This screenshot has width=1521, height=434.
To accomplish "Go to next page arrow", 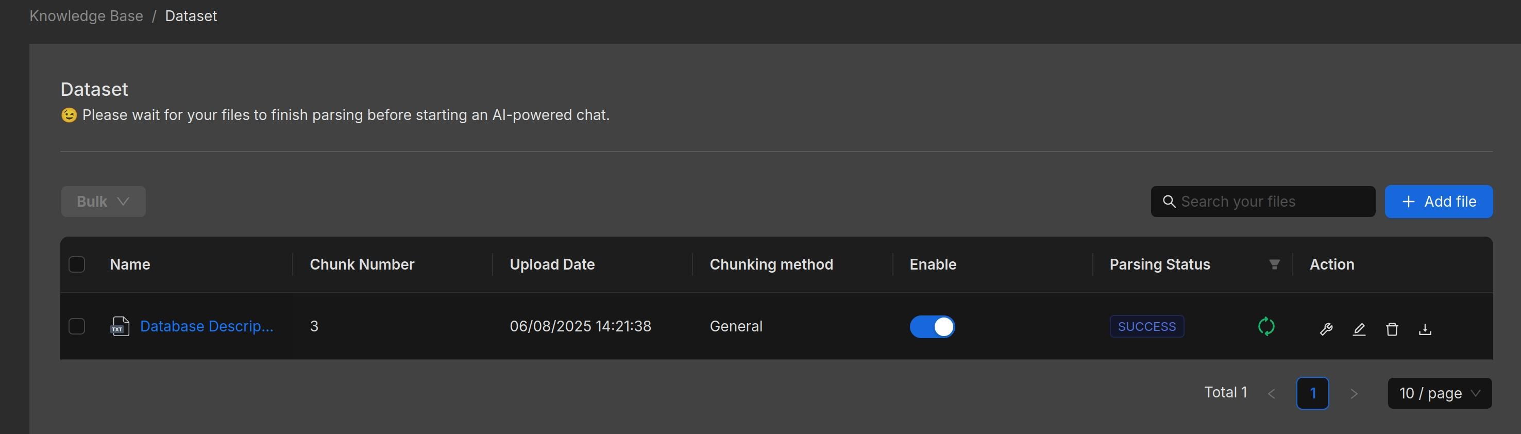I will pyautogui.click(x=1354, y=393).
